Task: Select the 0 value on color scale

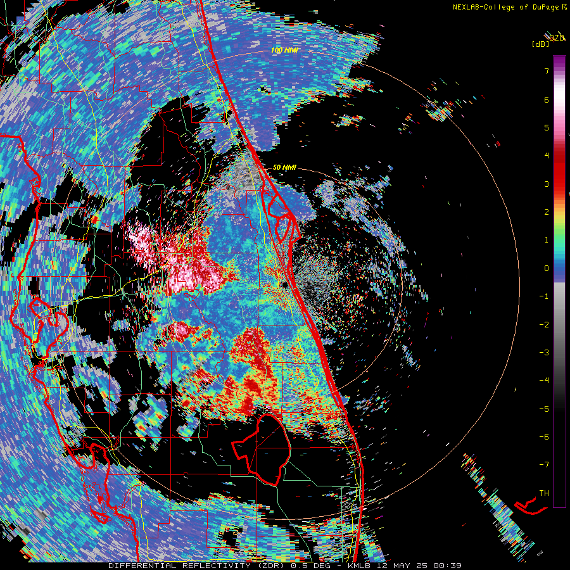Action: click(x=547, y=269)
